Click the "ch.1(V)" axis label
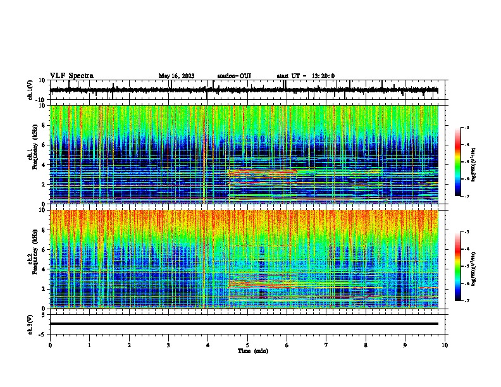501x387 pixels. point(30,90)
